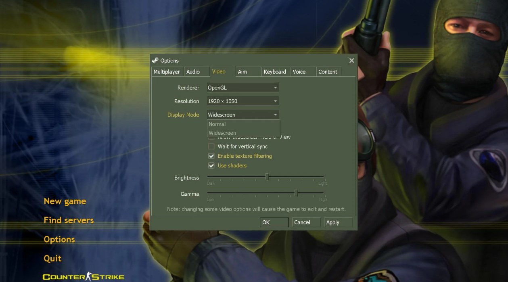Viewport: 508px width, 282px height.
Task: Click the Apply button
Action: coord(339,222)
